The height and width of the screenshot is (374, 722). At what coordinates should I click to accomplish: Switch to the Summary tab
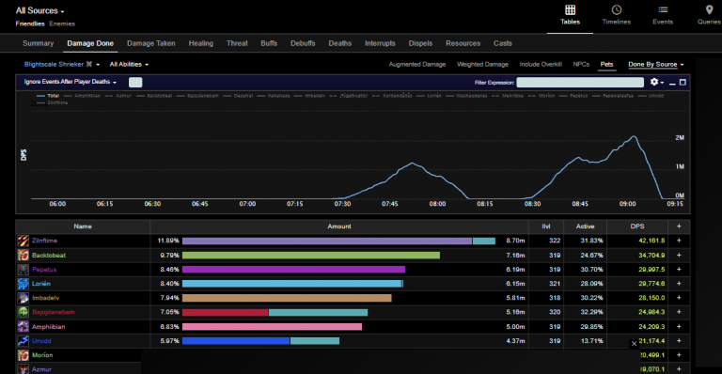pos(39,43)
